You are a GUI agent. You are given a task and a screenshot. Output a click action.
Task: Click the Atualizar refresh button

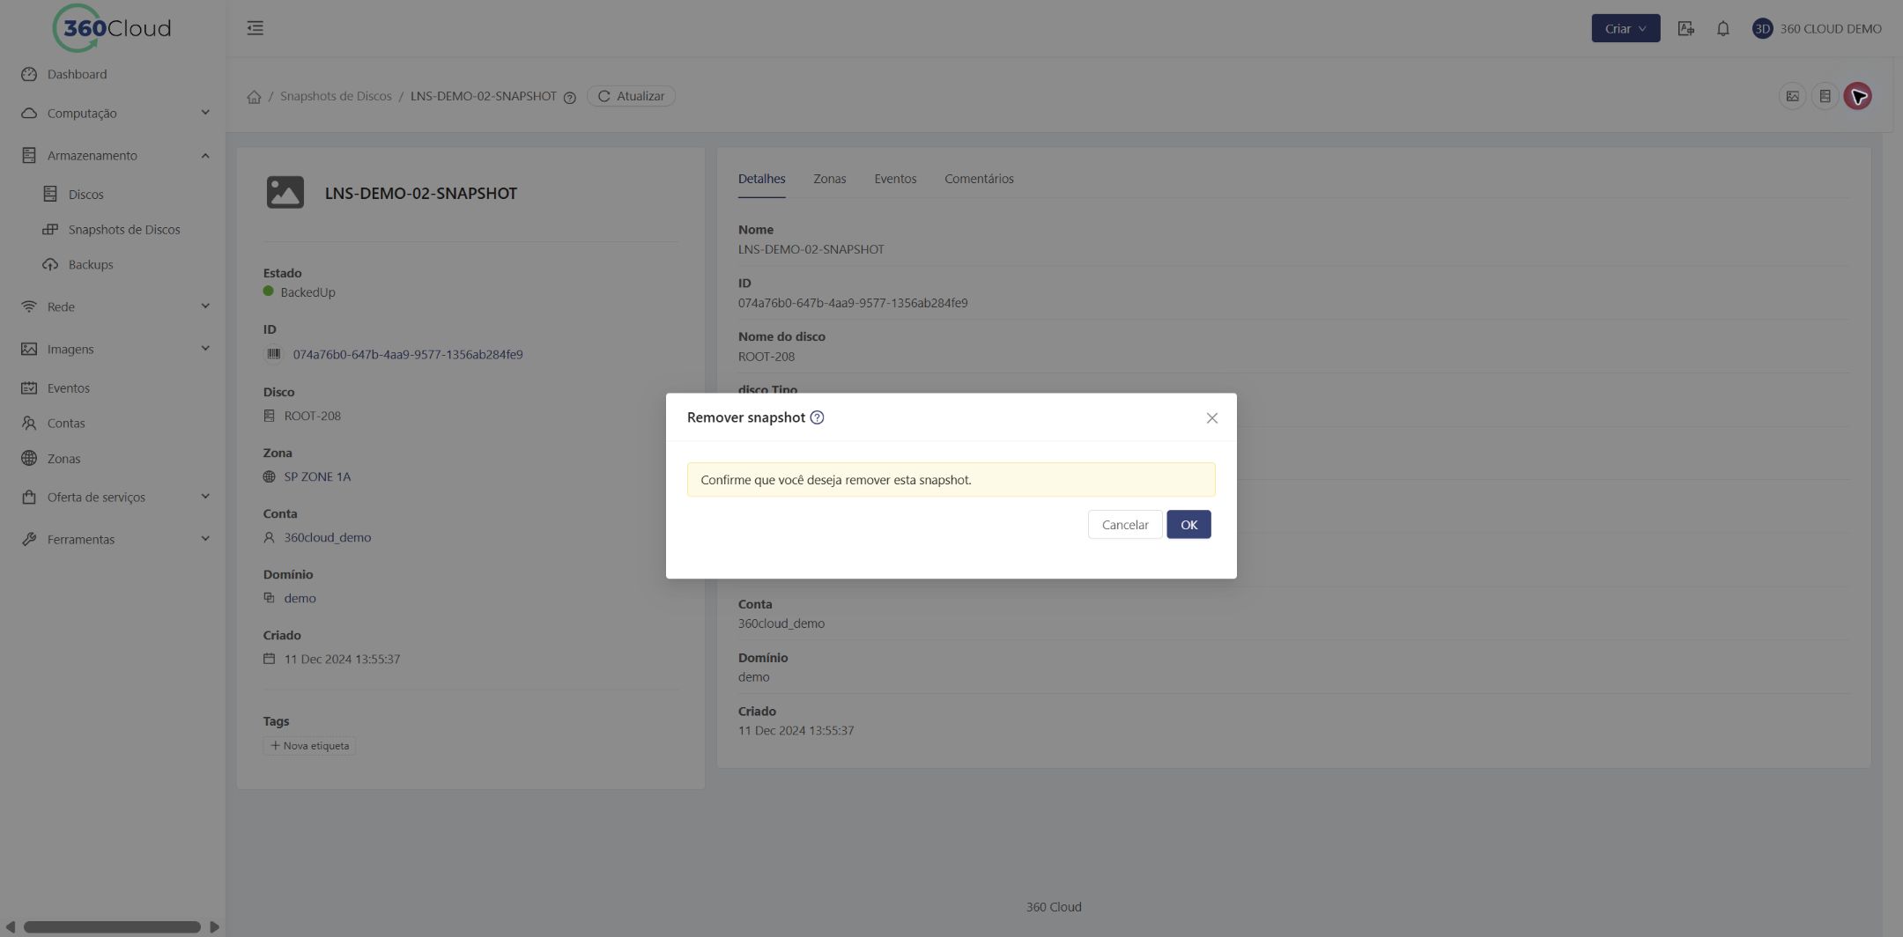(x=631, y=96)
